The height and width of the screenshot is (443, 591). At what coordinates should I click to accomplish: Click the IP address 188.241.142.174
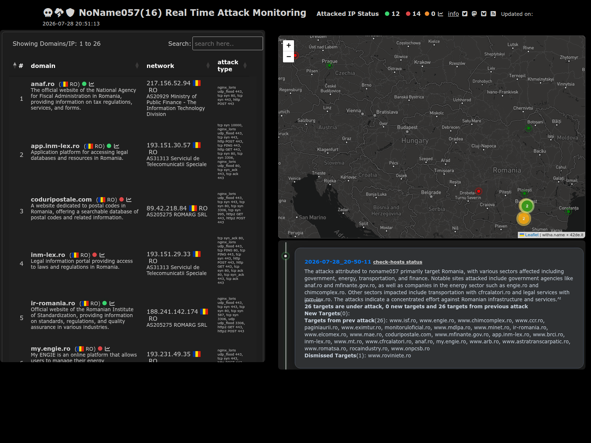coord(172,312)
